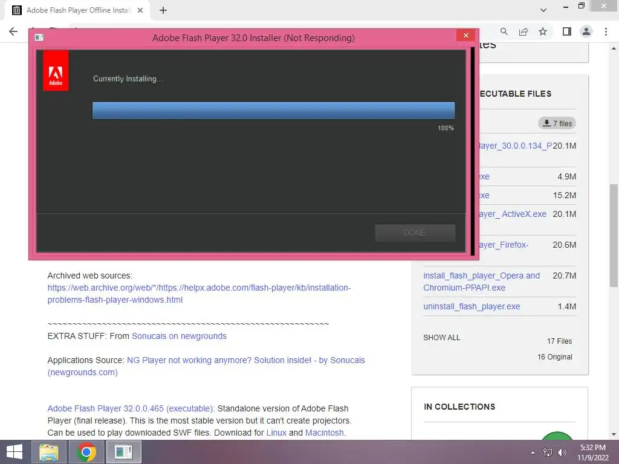Click the 7 files download button
619x464 pixels.
coord(557,123)
